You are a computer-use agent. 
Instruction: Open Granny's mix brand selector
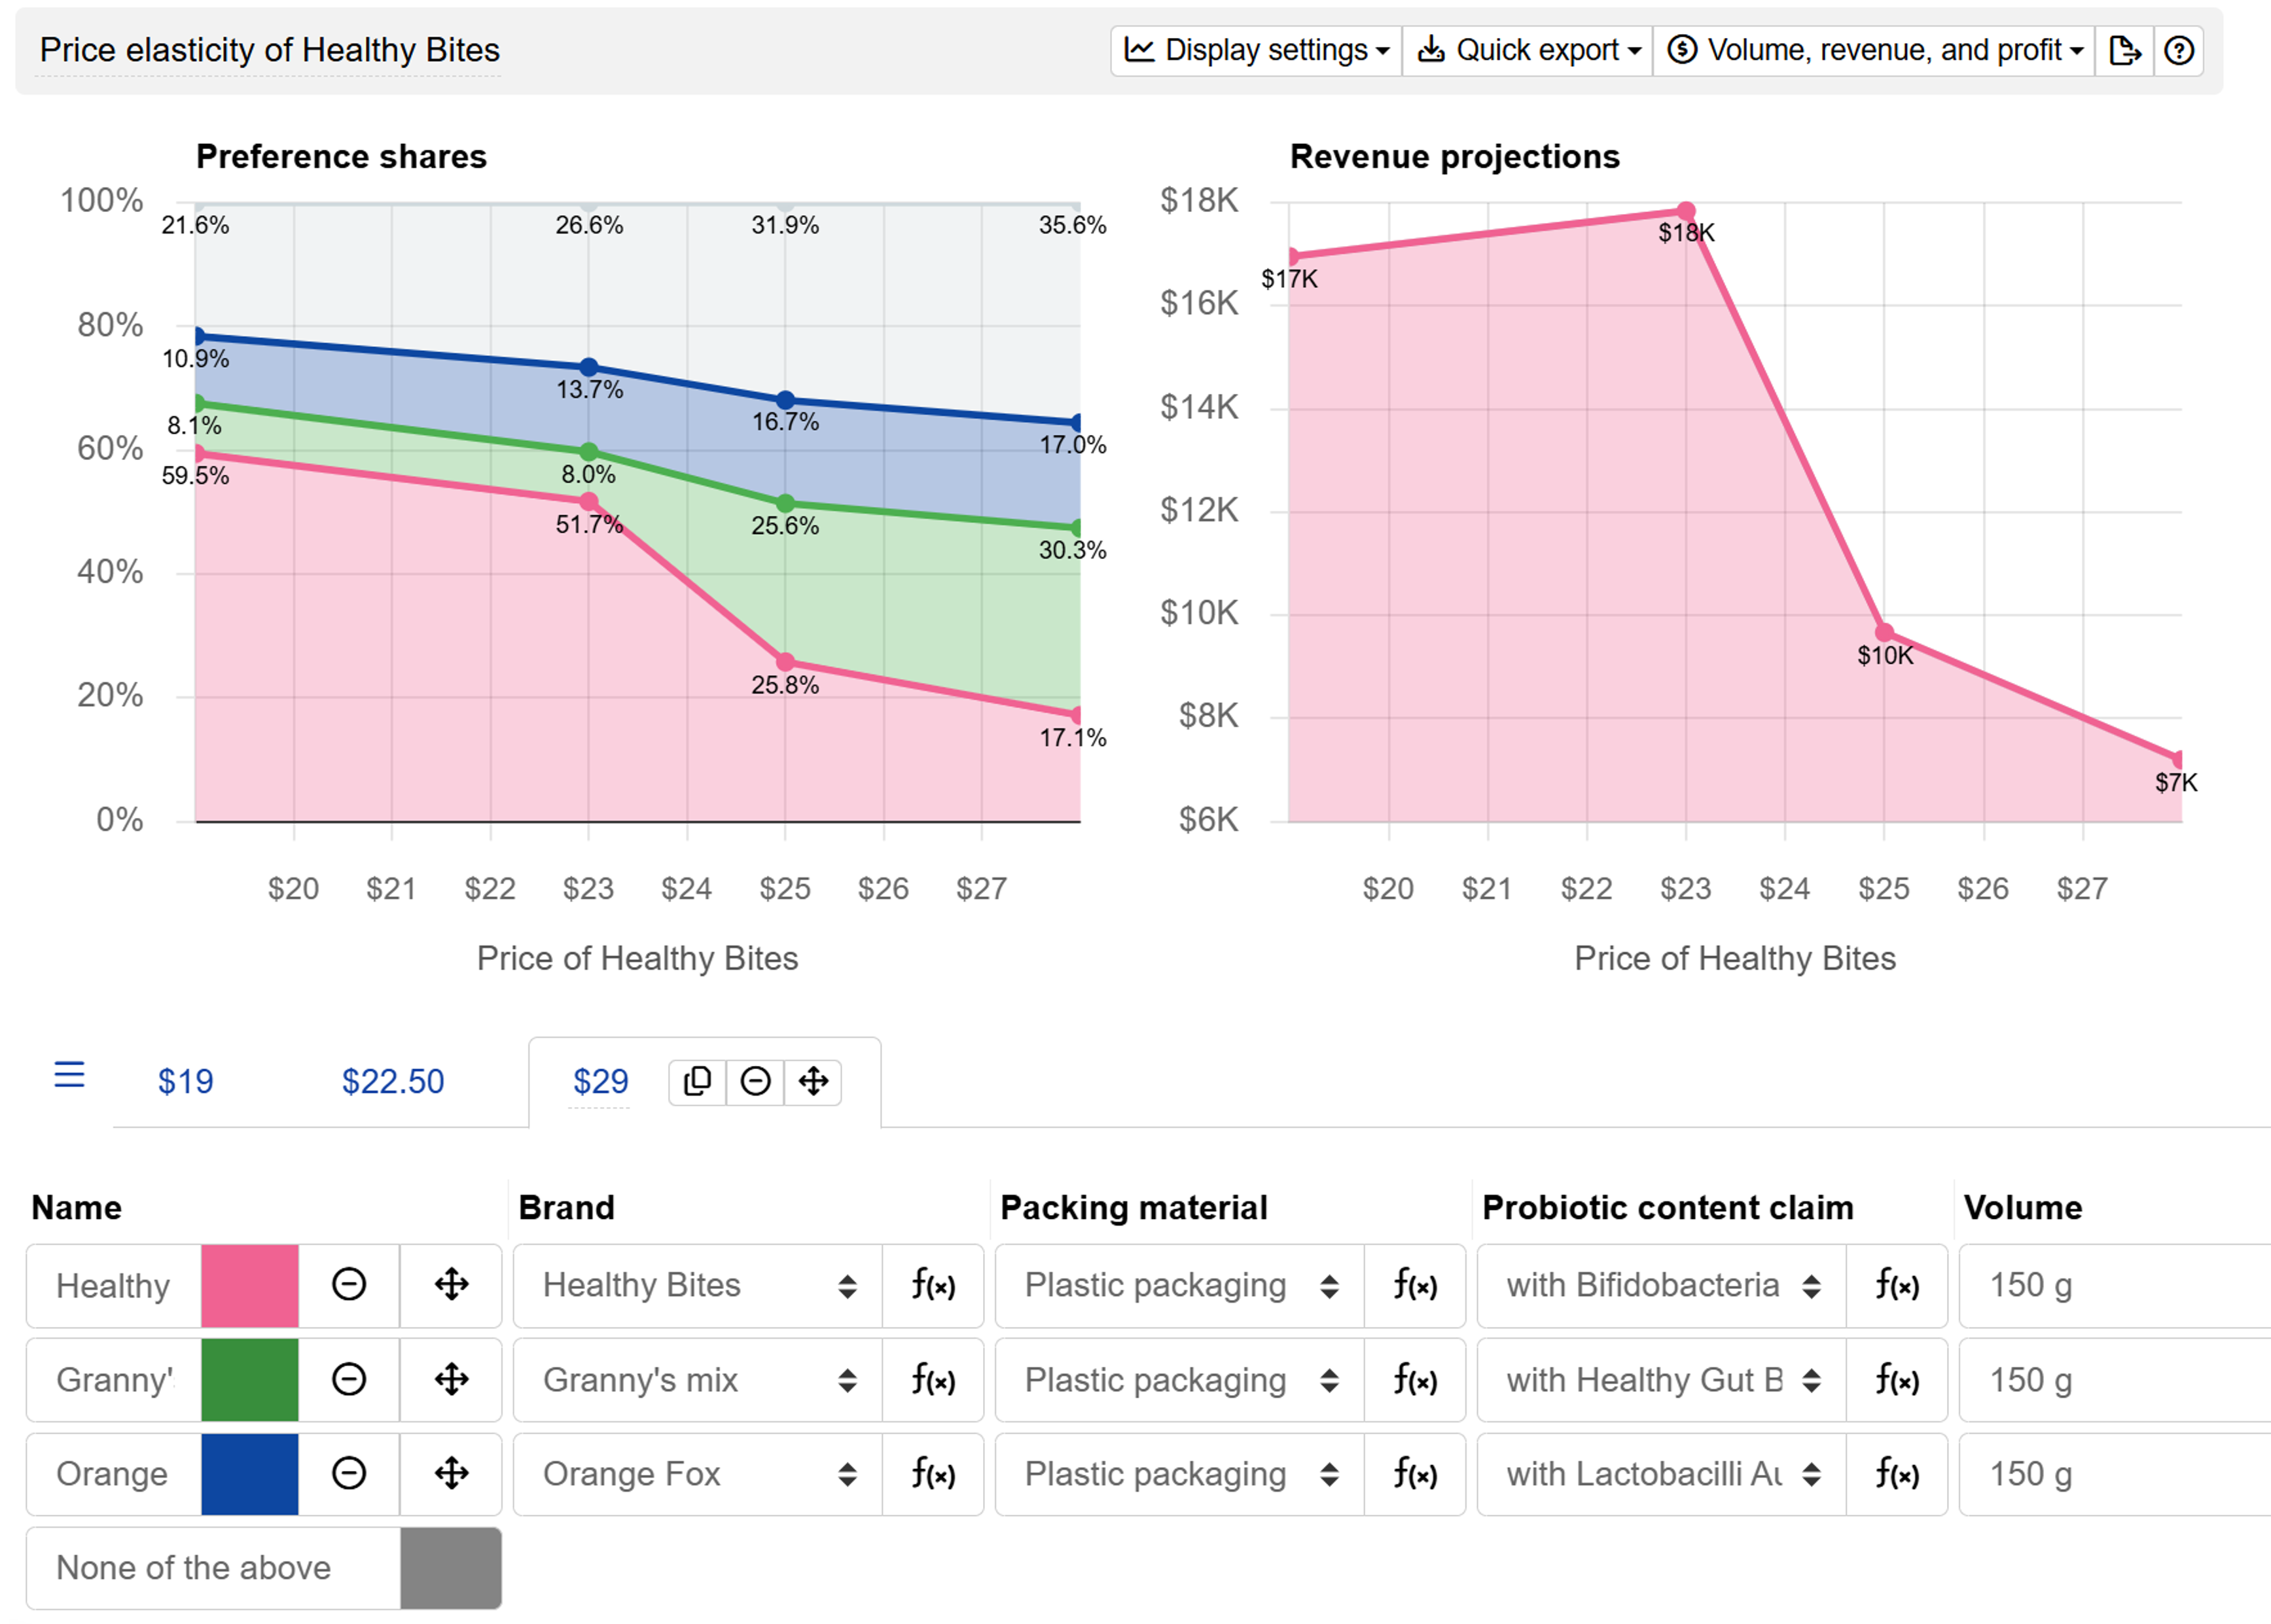pyautogui.click(x=698, y=1380)
